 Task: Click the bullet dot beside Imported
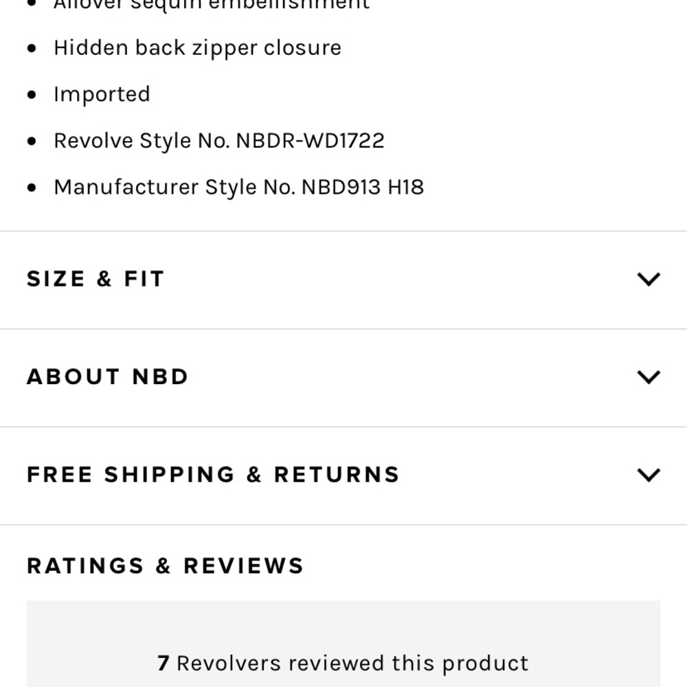[x=32, y=95]
